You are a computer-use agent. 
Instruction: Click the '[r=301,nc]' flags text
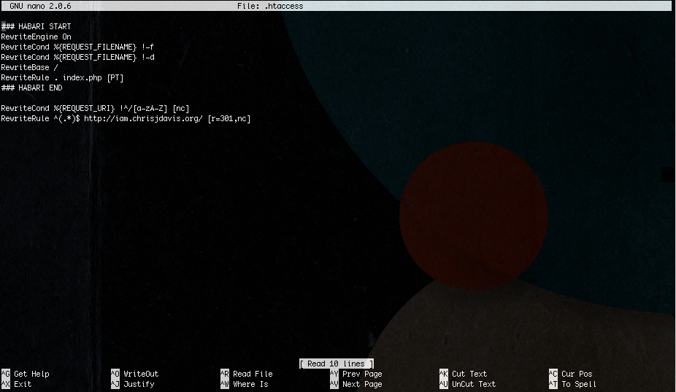click(229, 118)
